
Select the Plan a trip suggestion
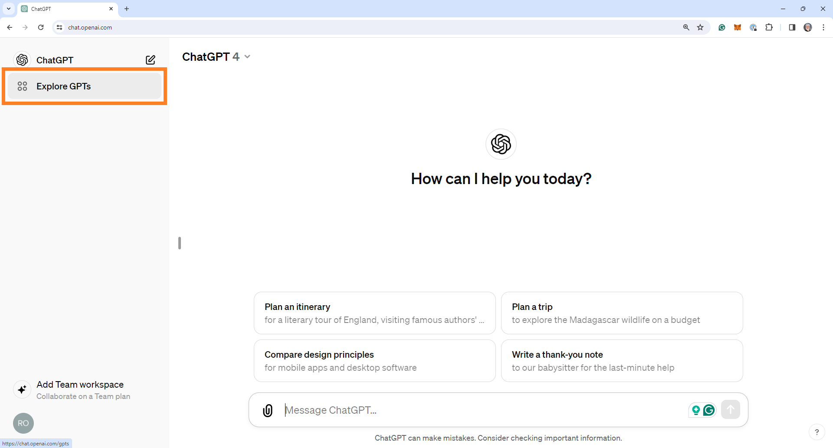(x=622, y=313)
